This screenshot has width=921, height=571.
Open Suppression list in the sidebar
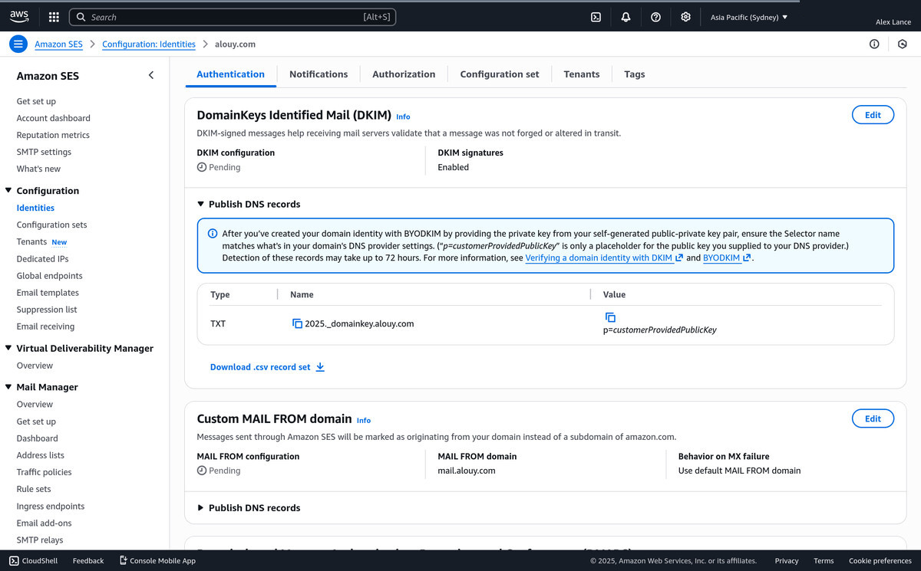pyautogui.click(x=47, y=310)
